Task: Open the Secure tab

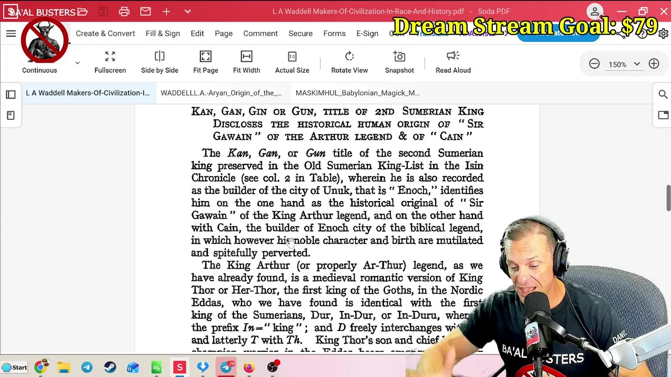Action: pos(300,34)
